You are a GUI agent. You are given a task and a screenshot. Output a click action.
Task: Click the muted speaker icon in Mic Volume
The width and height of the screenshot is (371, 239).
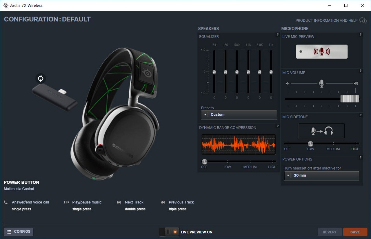click(x=288, y=84)
